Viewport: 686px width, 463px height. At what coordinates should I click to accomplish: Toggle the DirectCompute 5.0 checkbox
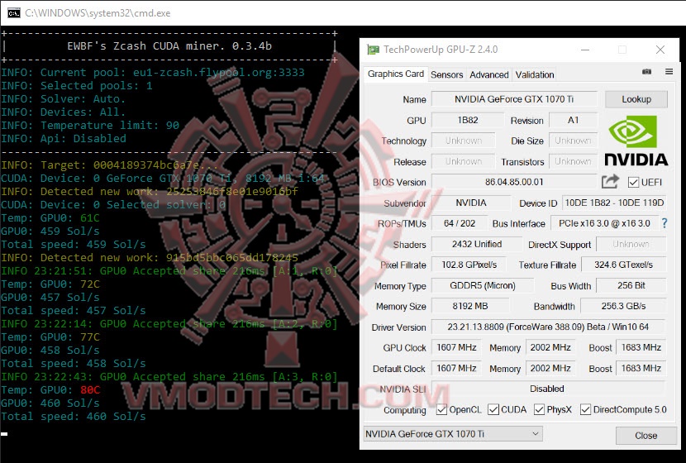585,409
